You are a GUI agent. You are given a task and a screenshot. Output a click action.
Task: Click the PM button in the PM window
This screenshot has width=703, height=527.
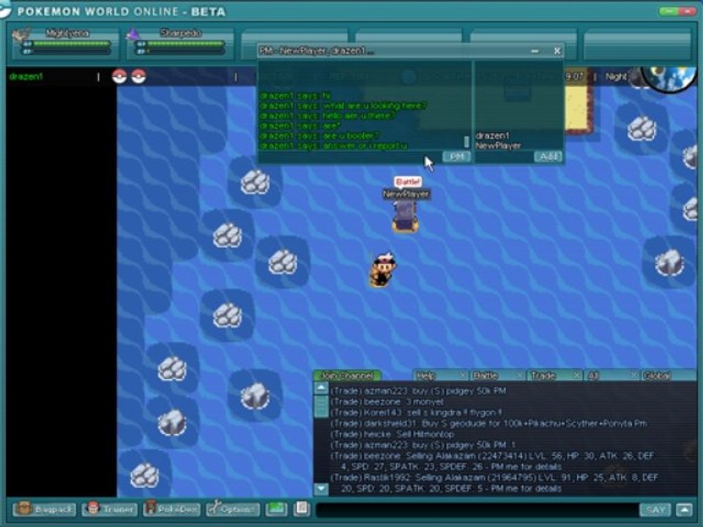[456, 157]
